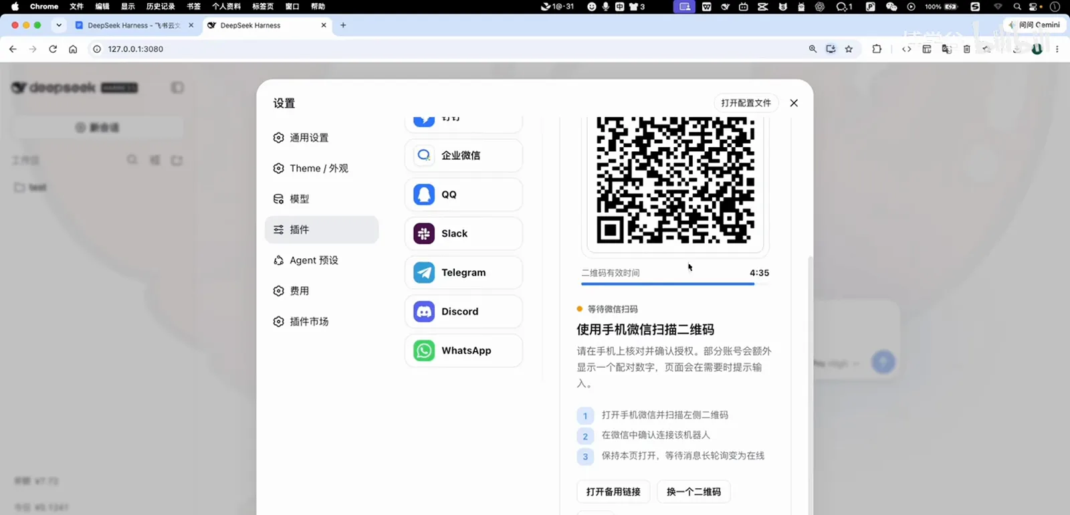Screen dimensions: 1070x515
Task: Click the WeChat icon in menu bar
Action: click(x=891, y=7)
